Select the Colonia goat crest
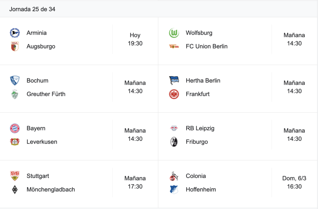The image size is (318, 209). [x=174, y=176]
